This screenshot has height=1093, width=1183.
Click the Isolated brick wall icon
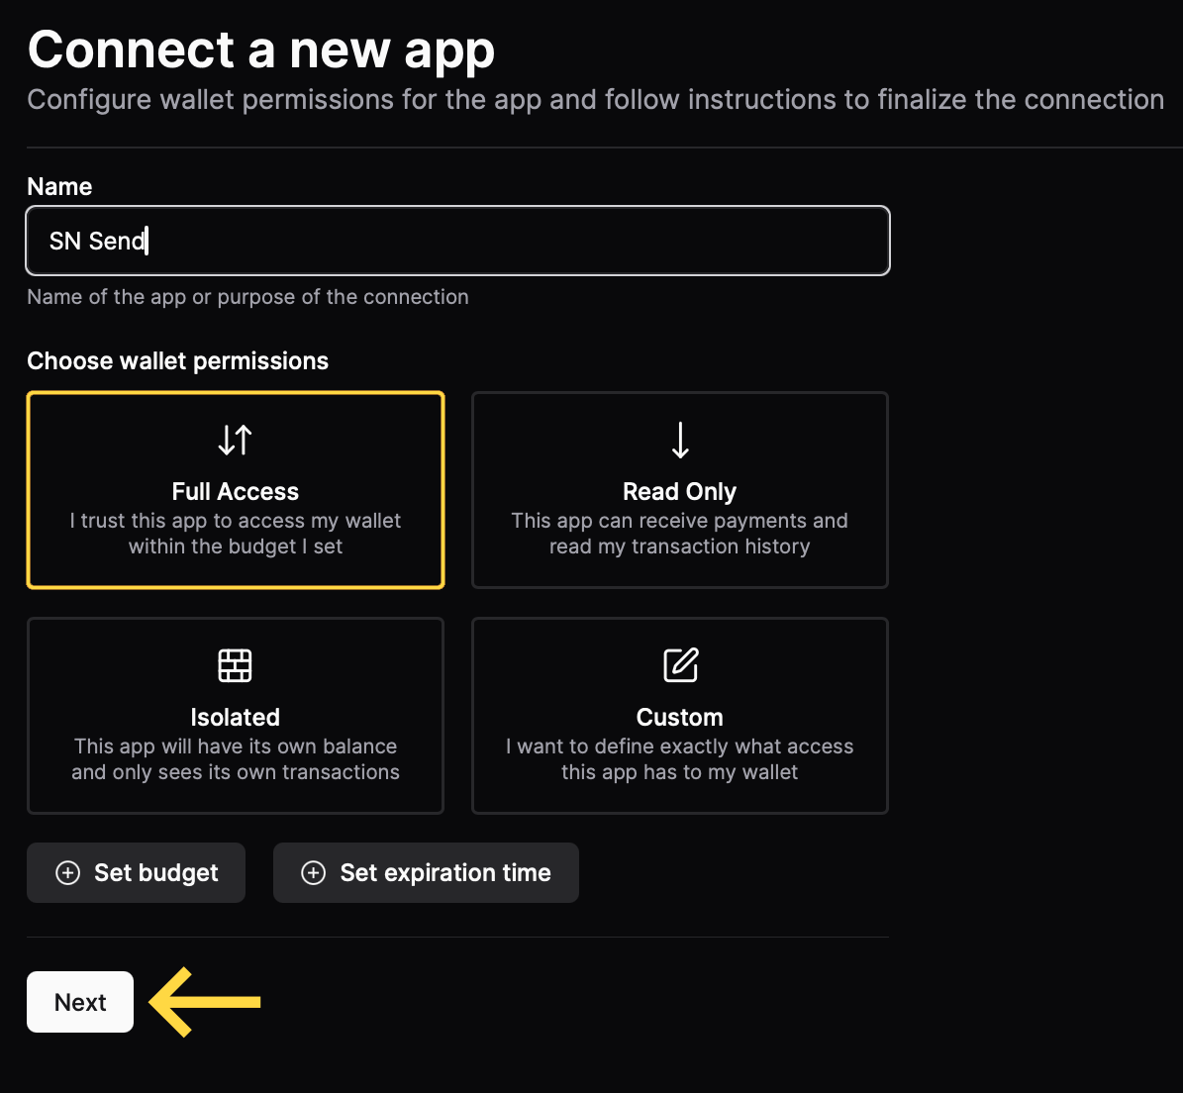[x=236, y=665]
